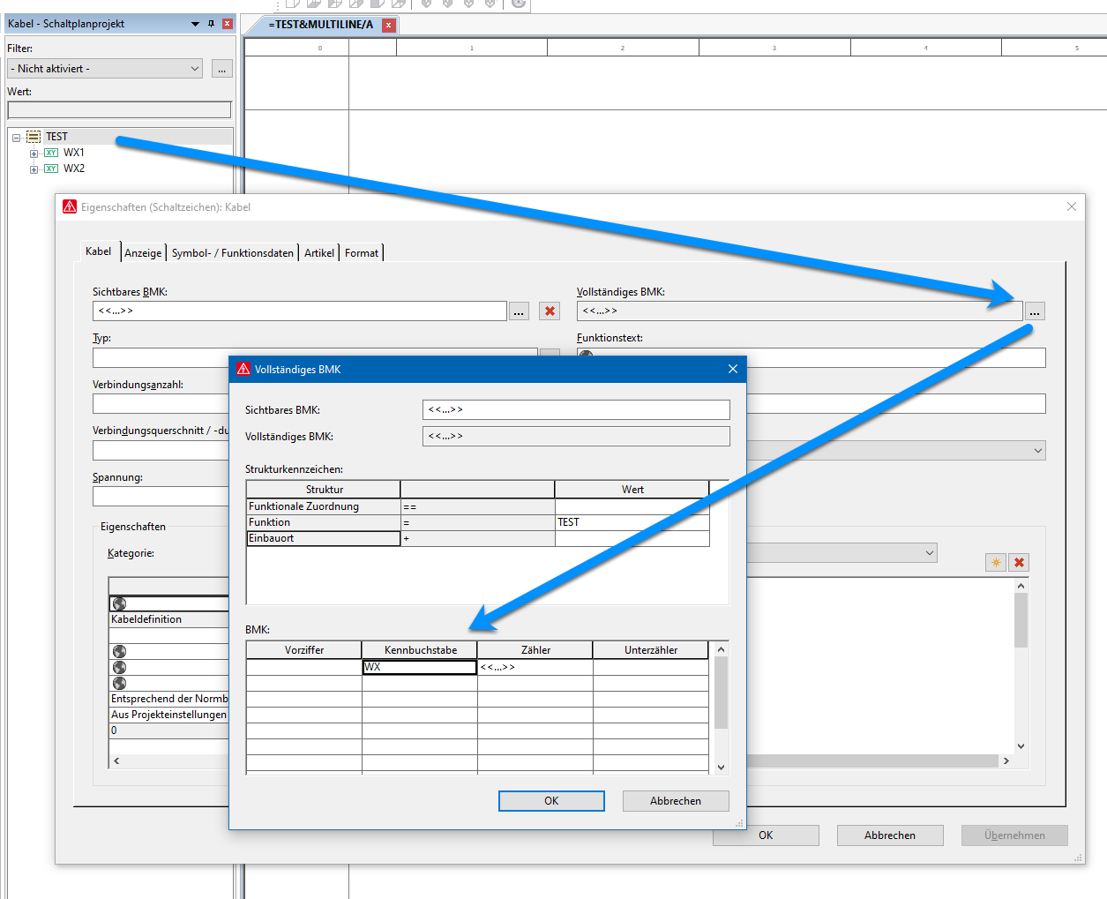Click the BMK table scroll-down arrow
Screen dimensions: 1107x899
721,767
